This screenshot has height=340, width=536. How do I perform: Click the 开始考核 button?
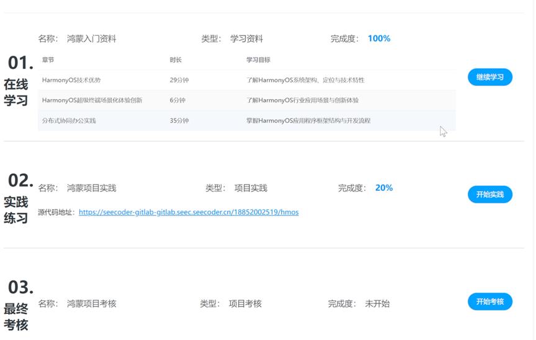(x=490, y=302)
